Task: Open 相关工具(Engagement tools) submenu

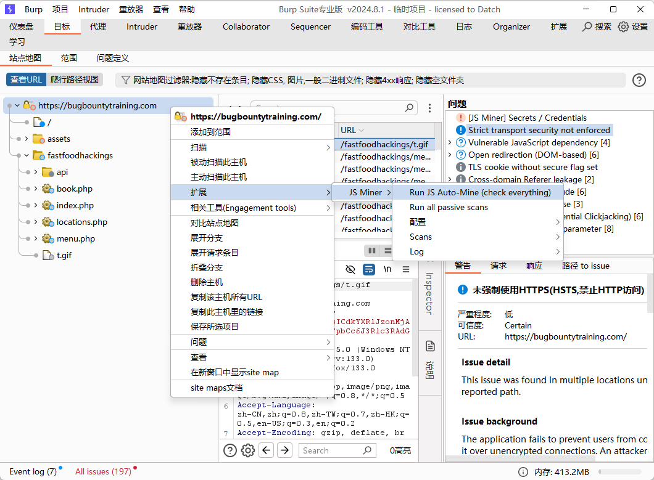Action: coord(252,208)
